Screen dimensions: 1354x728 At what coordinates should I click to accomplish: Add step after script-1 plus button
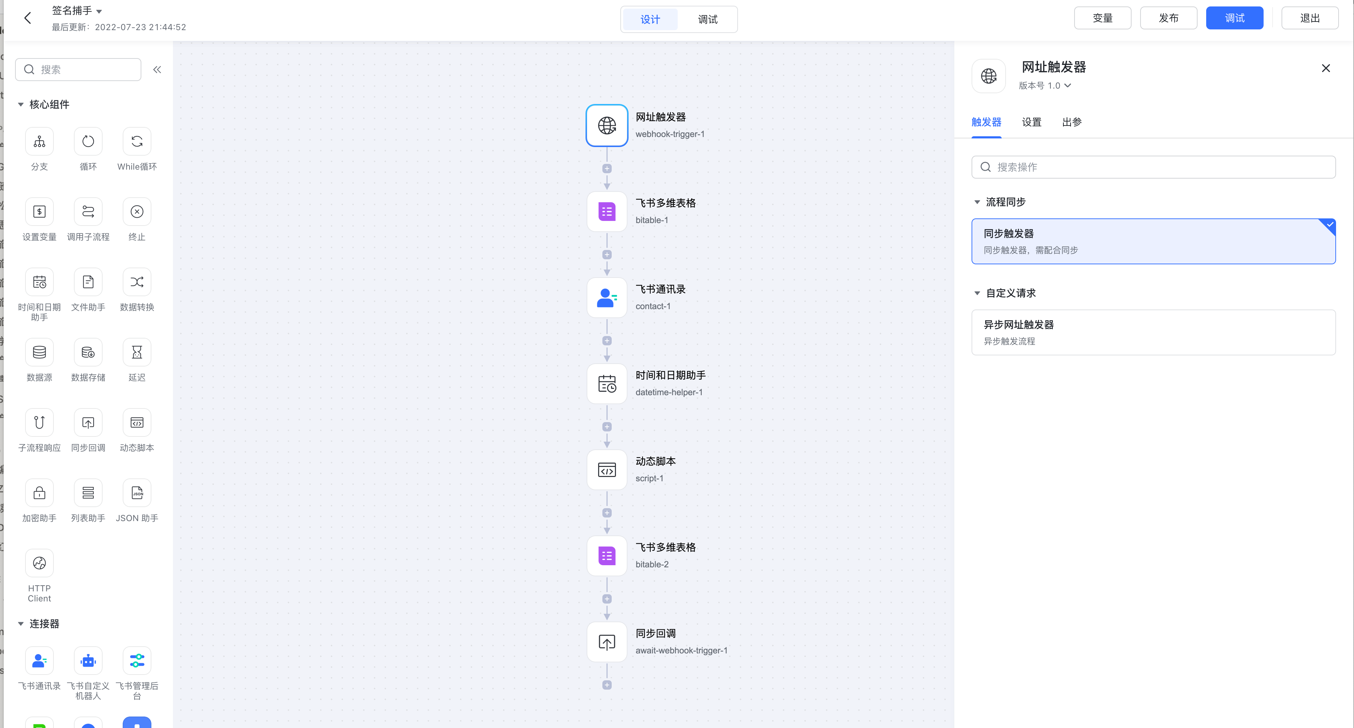point(607,513)
